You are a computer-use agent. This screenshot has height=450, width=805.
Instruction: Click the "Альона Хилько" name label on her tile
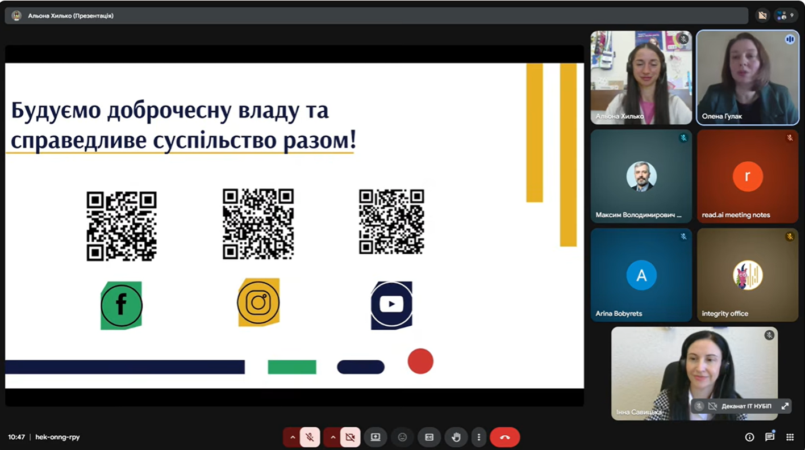(620, 116)
